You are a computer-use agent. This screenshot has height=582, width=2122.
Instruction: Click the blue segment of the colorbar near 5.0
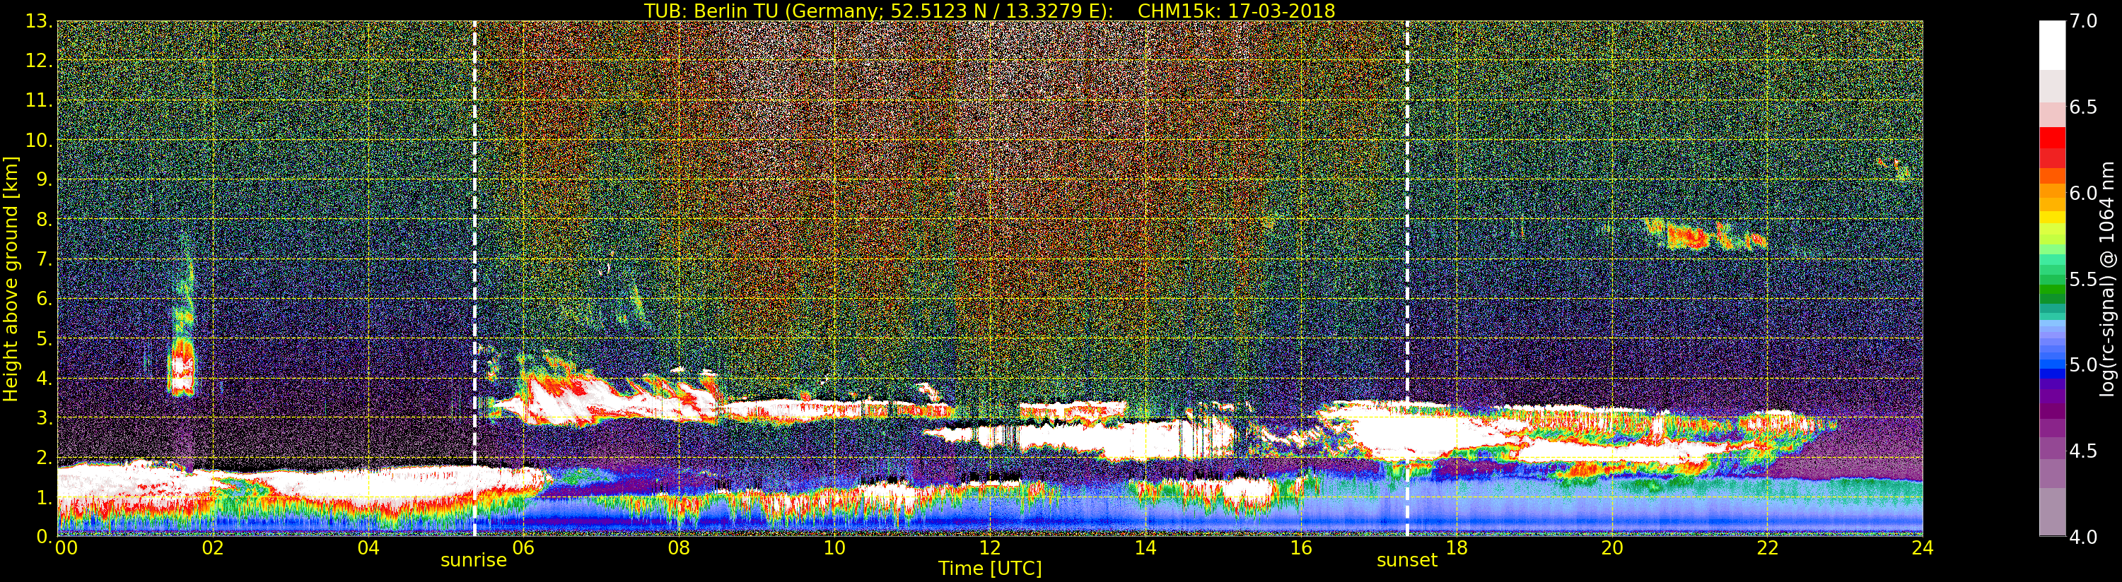pyautogui.click(x=2052, y=365)
